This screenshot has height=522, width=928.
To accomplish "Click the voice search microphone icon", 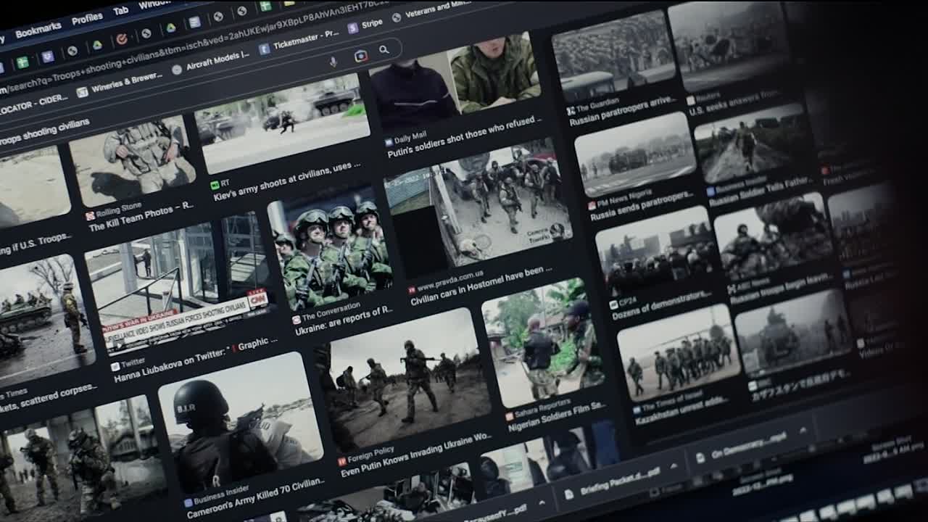I will pyautogui.click(x=333, y=62).
